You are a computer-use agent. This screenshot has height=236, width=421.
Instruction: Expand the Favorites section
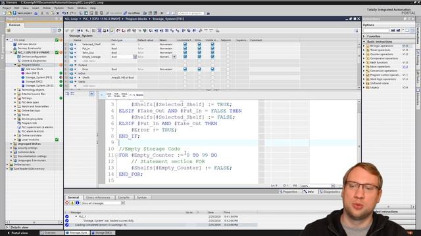364,36
